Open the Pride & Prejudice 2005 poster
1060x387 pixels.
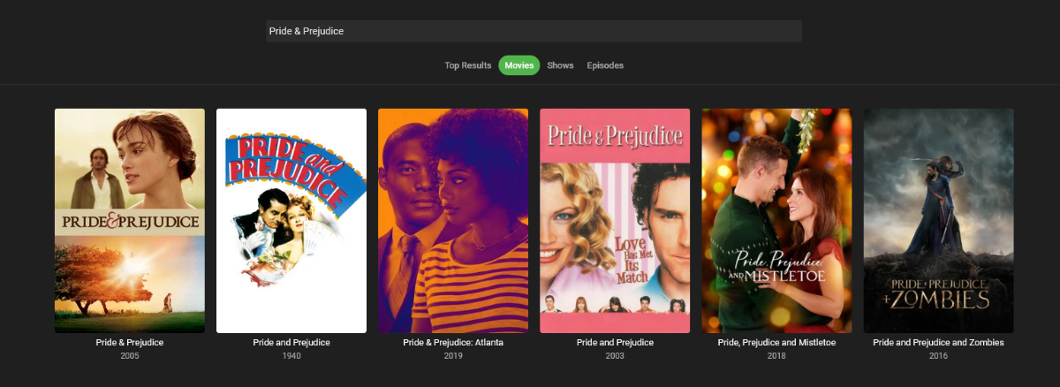pyautogui.click(x=130, y=221)
